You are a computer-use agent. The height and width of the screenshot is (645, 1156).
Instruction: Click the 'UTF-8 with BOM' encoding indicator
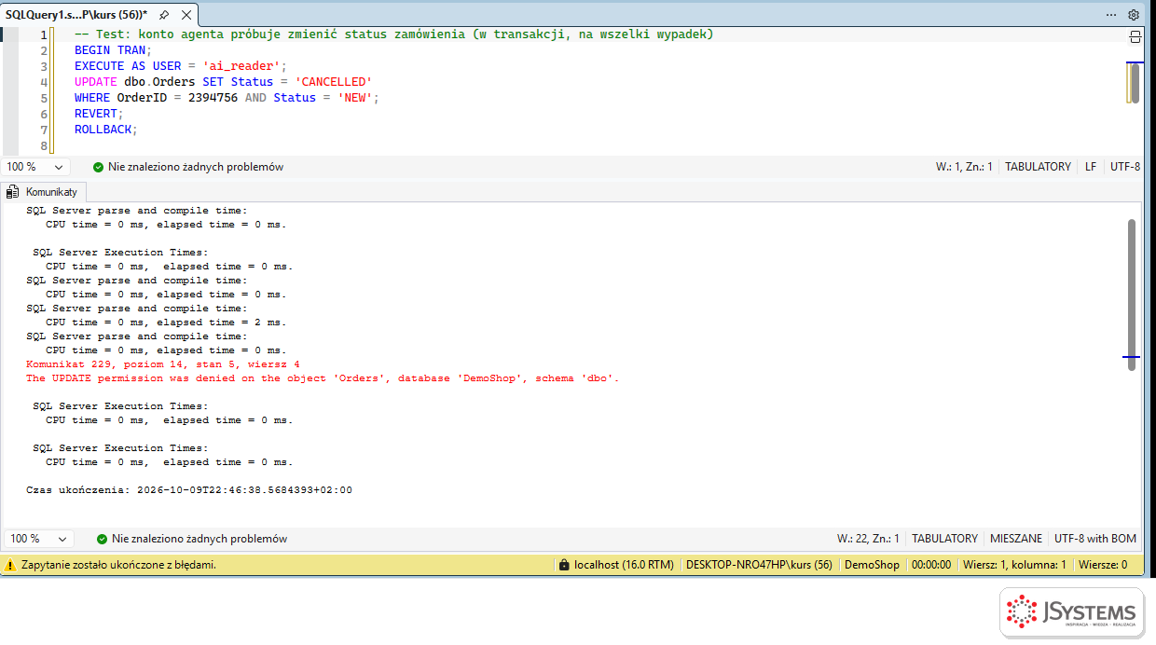point(1095,539)
